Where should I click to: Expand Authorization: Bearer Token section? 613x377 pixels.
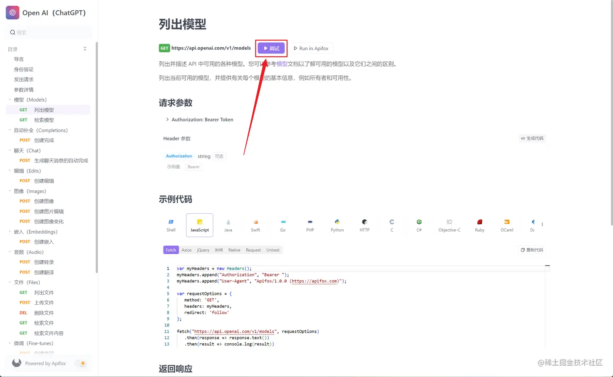point(167,119)
